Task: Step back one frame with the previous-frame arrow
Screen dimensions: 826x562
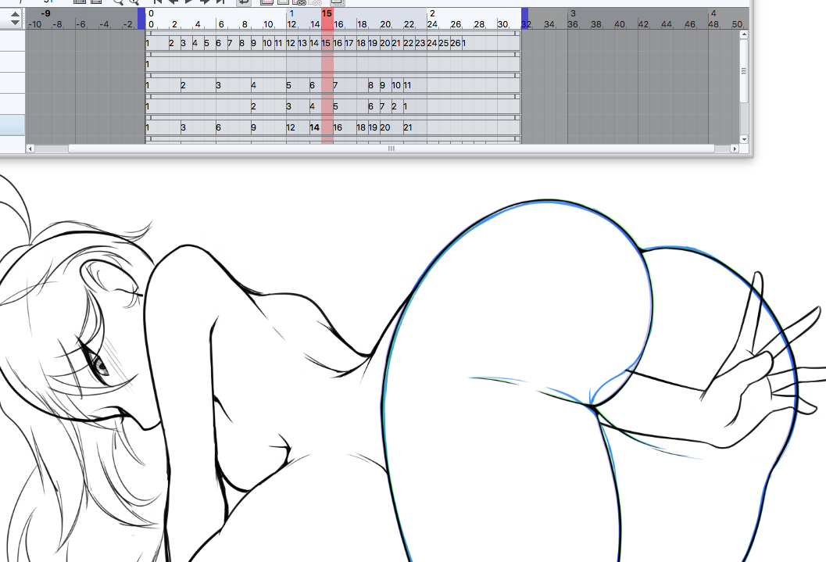Action: [173, 2]
